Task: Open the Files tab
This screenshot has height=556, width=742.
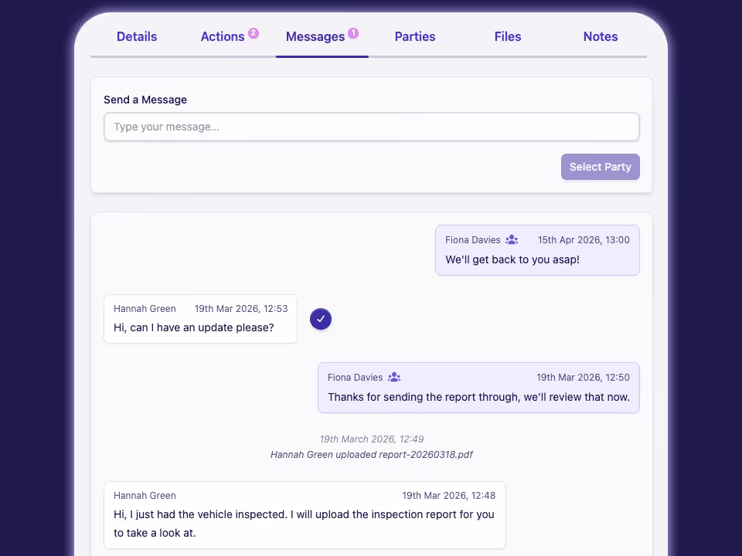Action: pyautogui.click(x=508, y=36)
